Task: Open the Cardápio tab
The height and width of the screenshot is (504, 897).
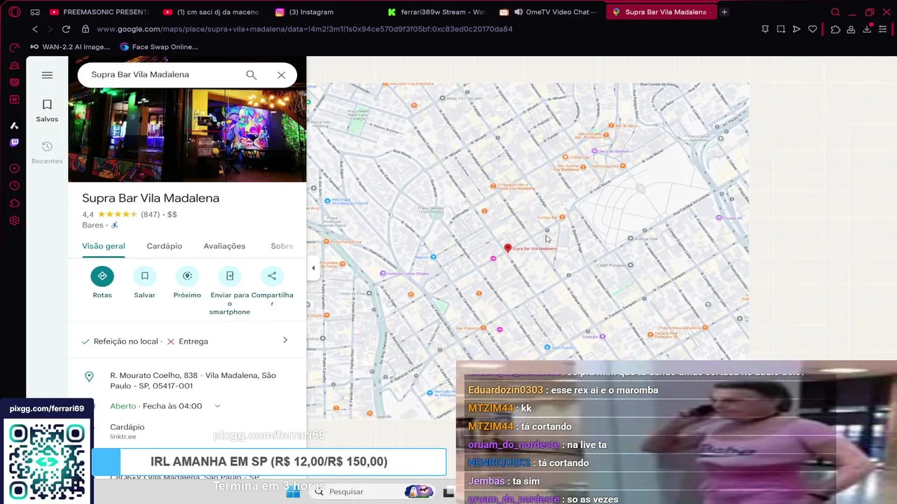Action: point(164,246)
